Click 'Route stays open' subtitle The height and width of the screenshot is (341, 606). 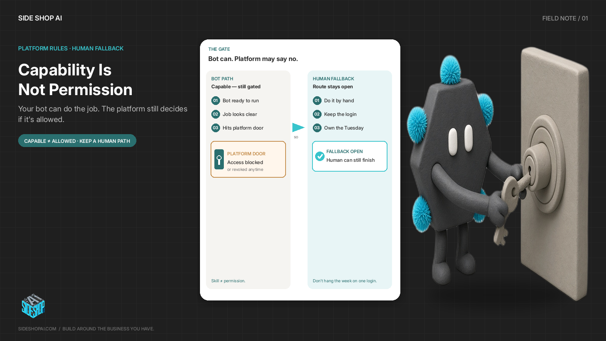333,86
